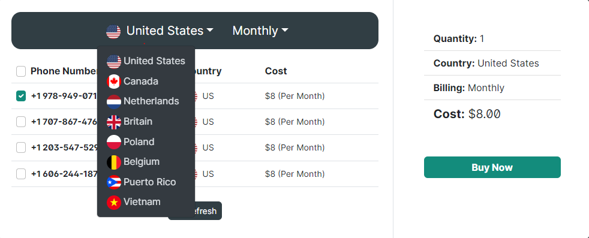Viewport: 589px width, 238px height.
Task: Collapse the United States country dropdown
Action: 160,31
